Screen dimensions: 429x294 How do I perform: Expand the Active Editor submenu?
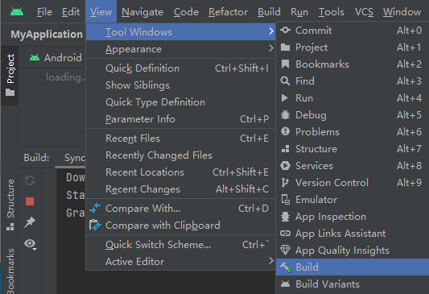[x=180, y=262]
